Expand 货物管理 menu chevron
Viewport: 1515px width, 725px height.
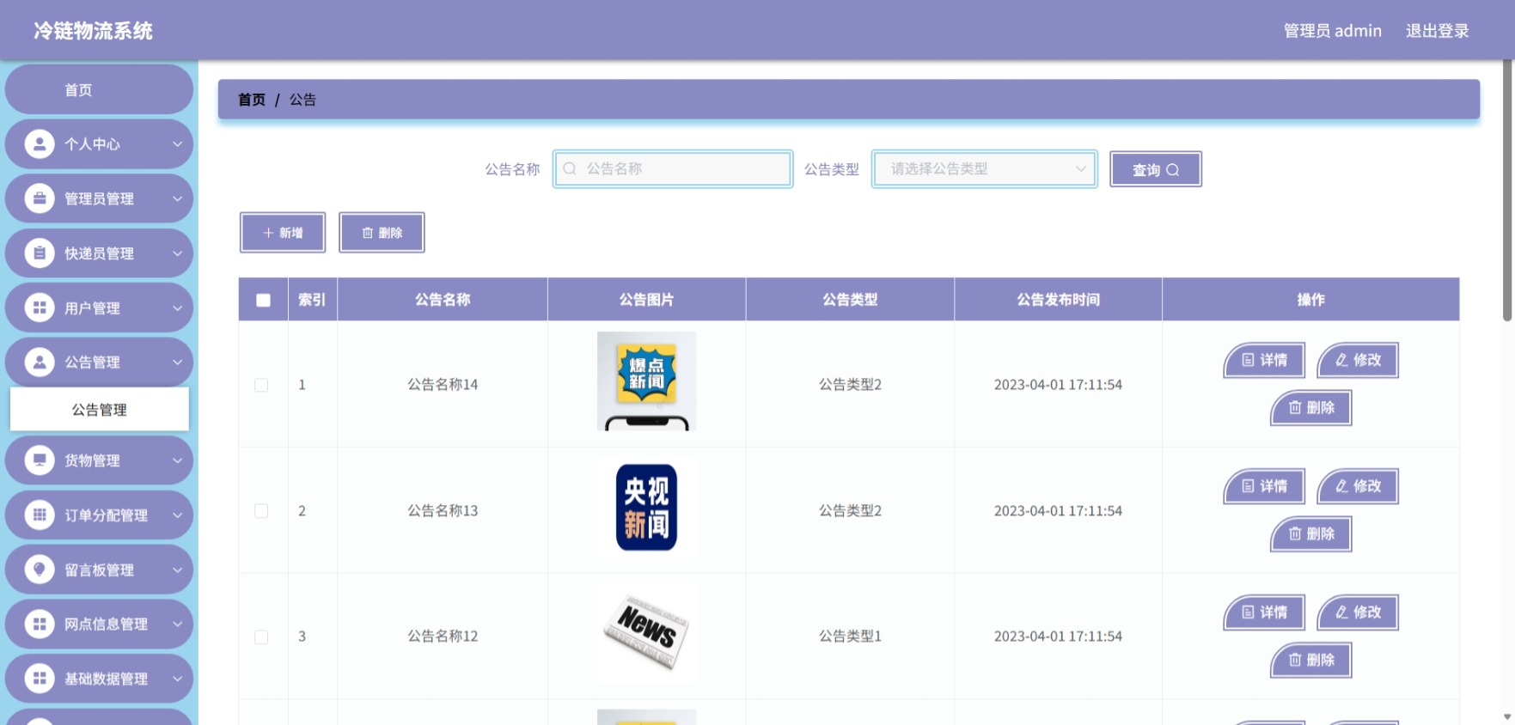pyautogui.click(x=177, y=460)
